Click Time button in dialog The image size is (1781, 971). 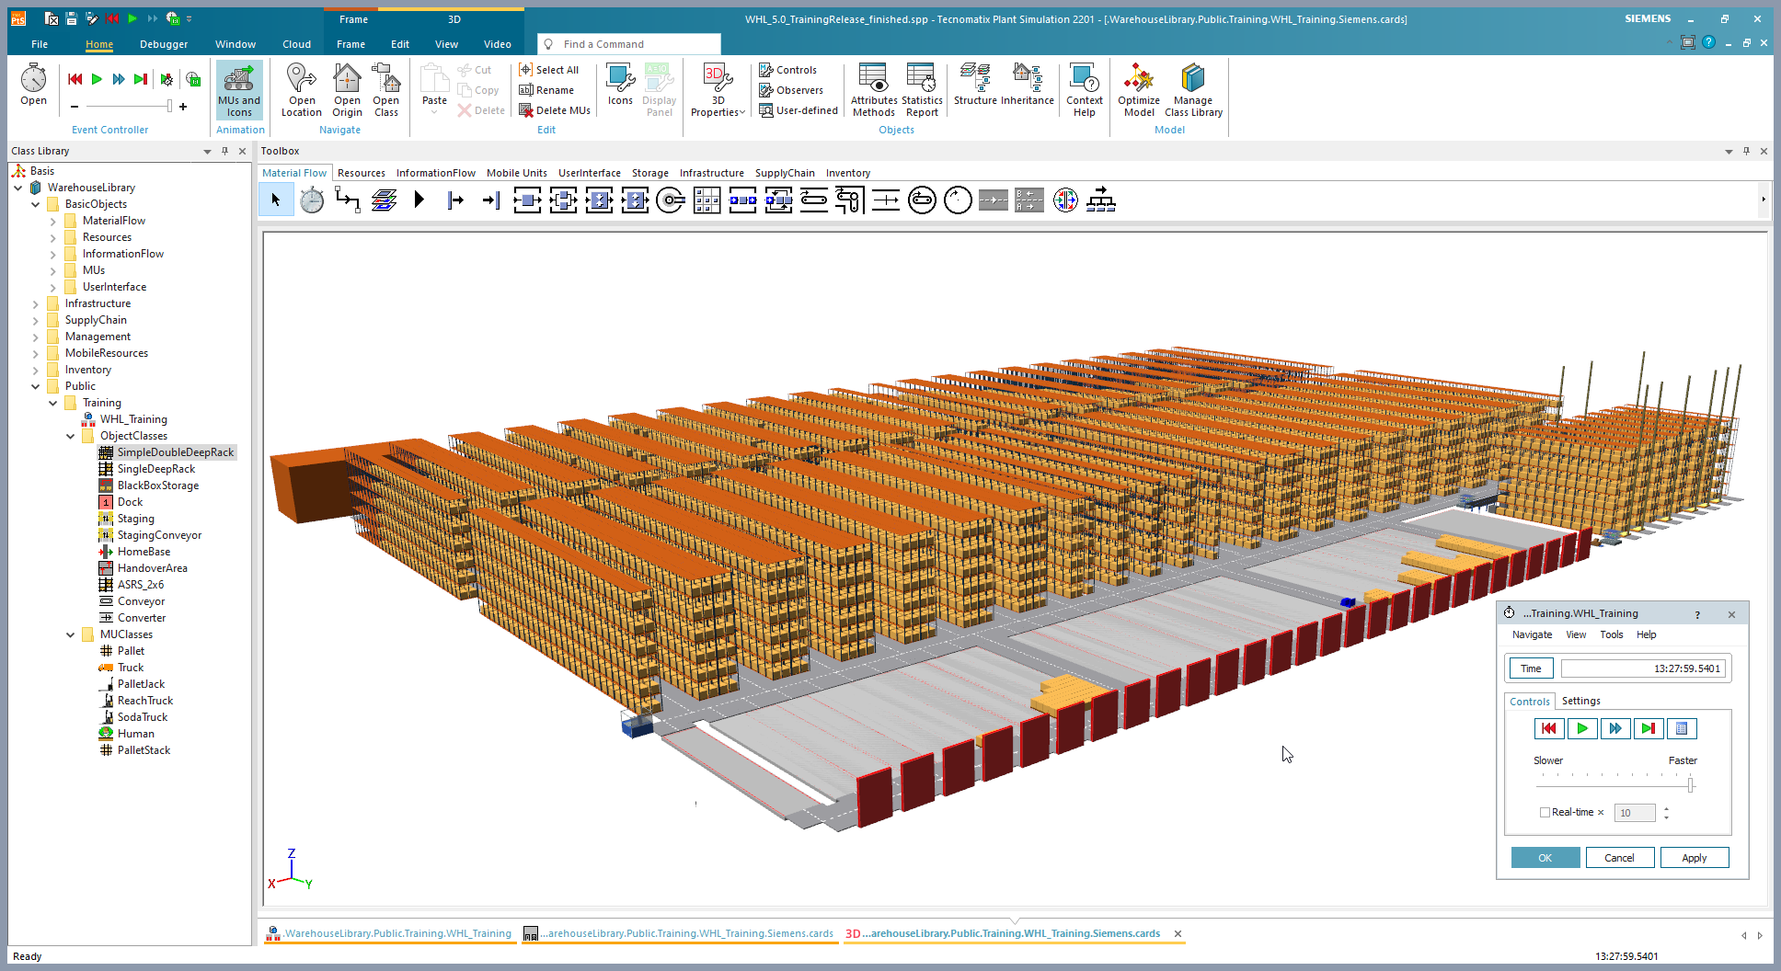1531,668
